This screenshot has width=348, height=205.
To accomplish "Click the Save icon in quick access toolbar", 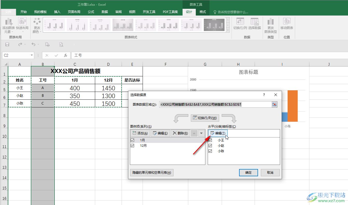I will [7, 45].
